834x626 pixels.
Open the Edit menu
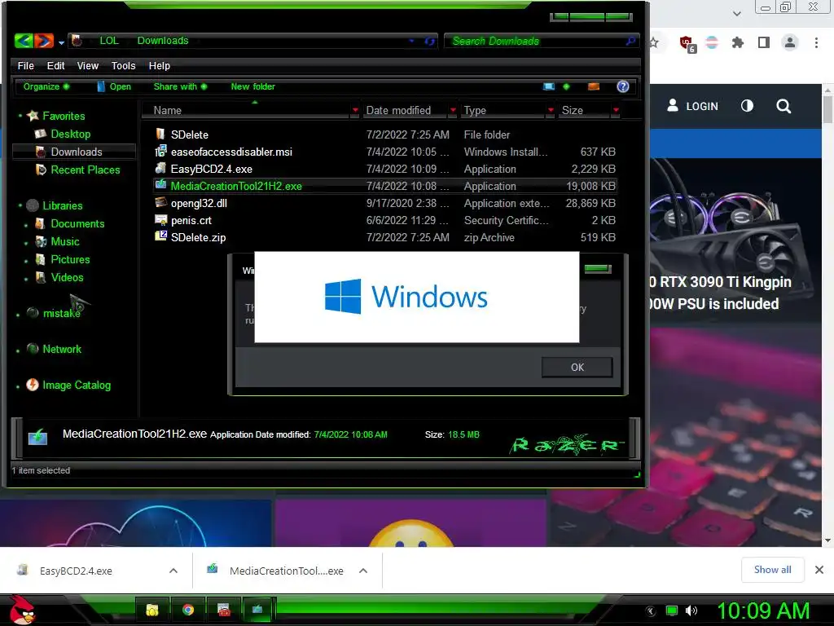click(55, 65)
